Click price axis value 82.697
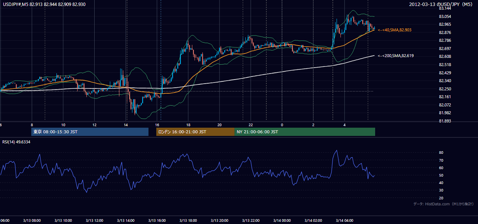The image size is (478, 224). click(x=445, y=49)
